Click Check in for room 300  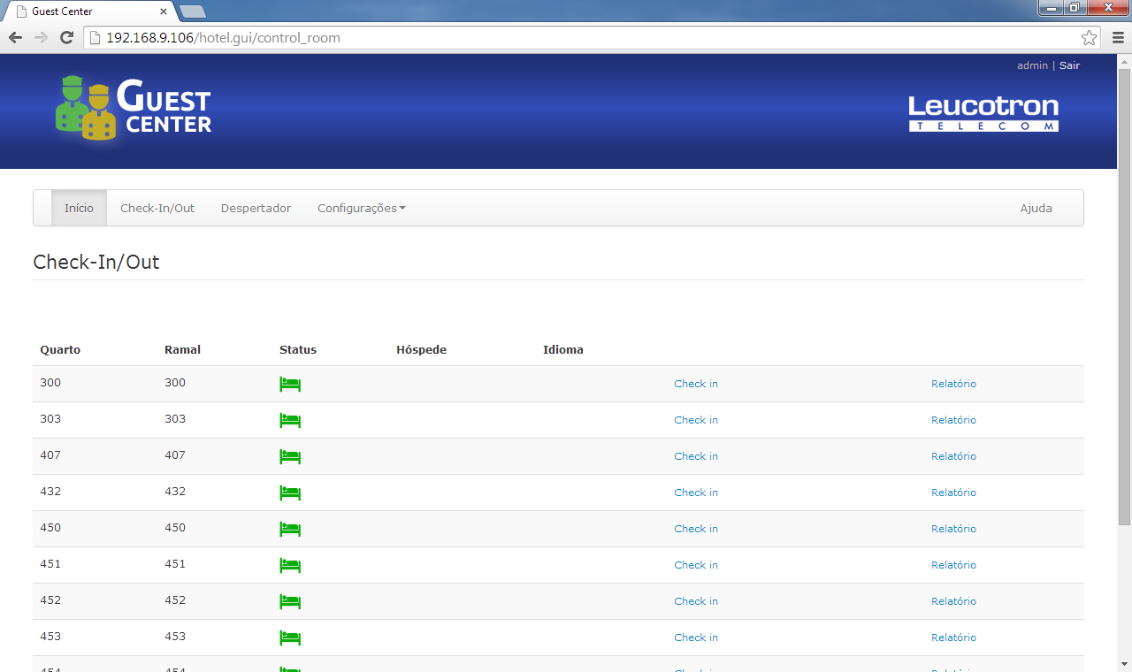[x=696, y=384]
